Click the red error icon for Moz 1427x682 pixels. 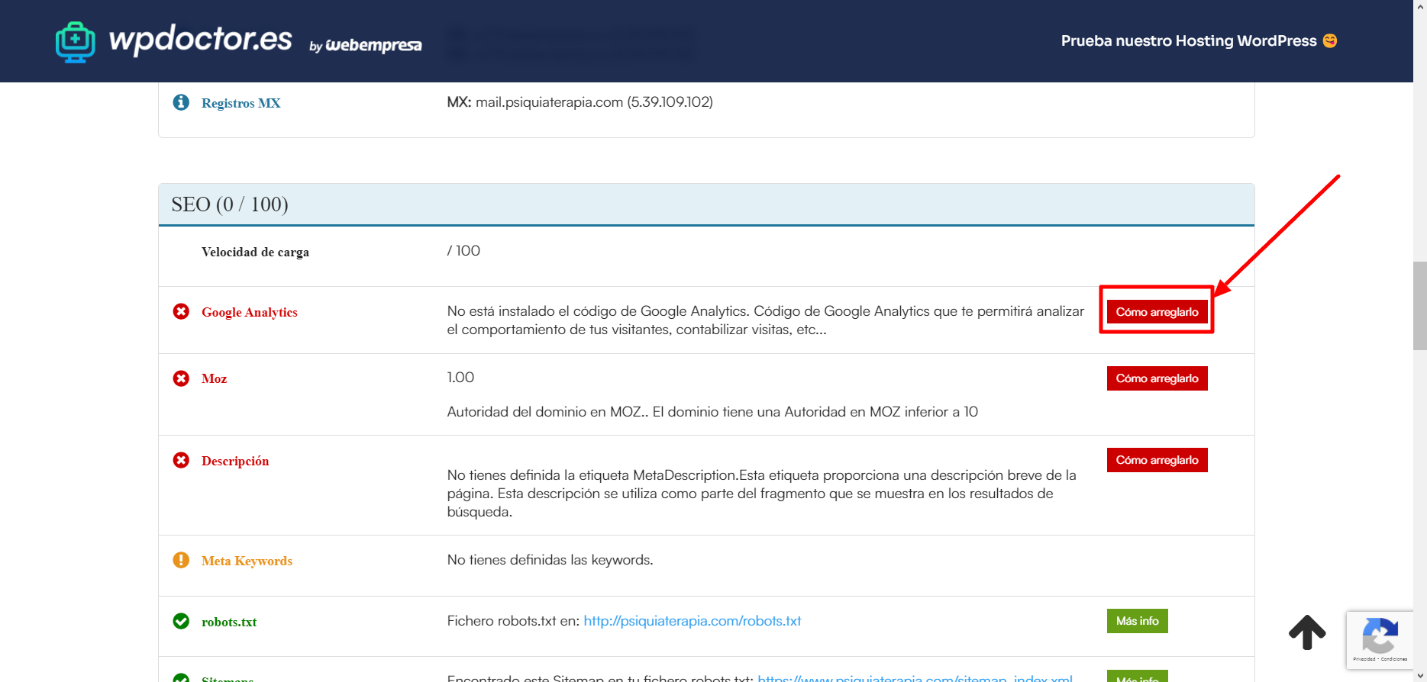[x=181, y=378]
